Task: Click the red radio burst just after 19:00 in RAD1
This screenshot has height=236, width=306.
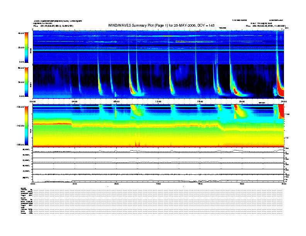Action: pyautogui.click(x=236, y=92)
